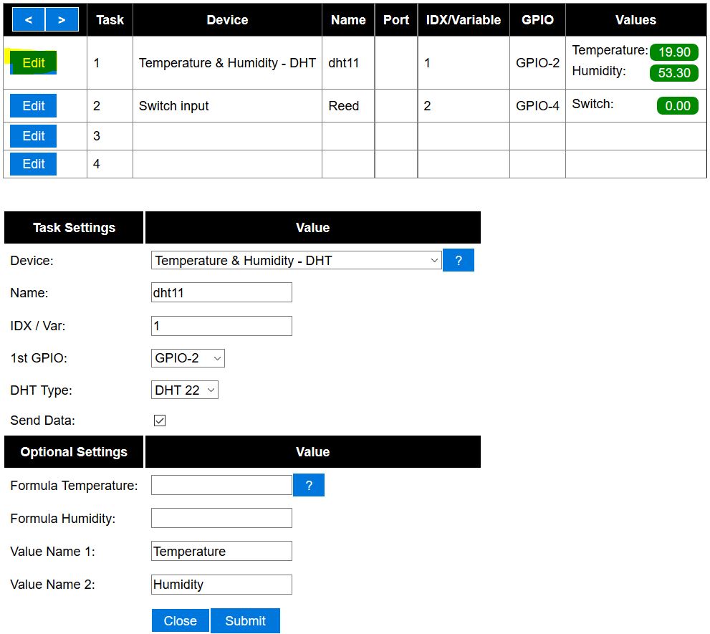710x634 pixels.
Task: Click Edit button for empty task 4
Action: click(34, 164)
